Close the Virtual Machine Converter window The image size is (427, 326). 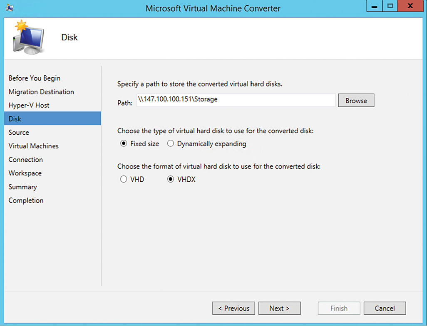[x=410, y=6]
